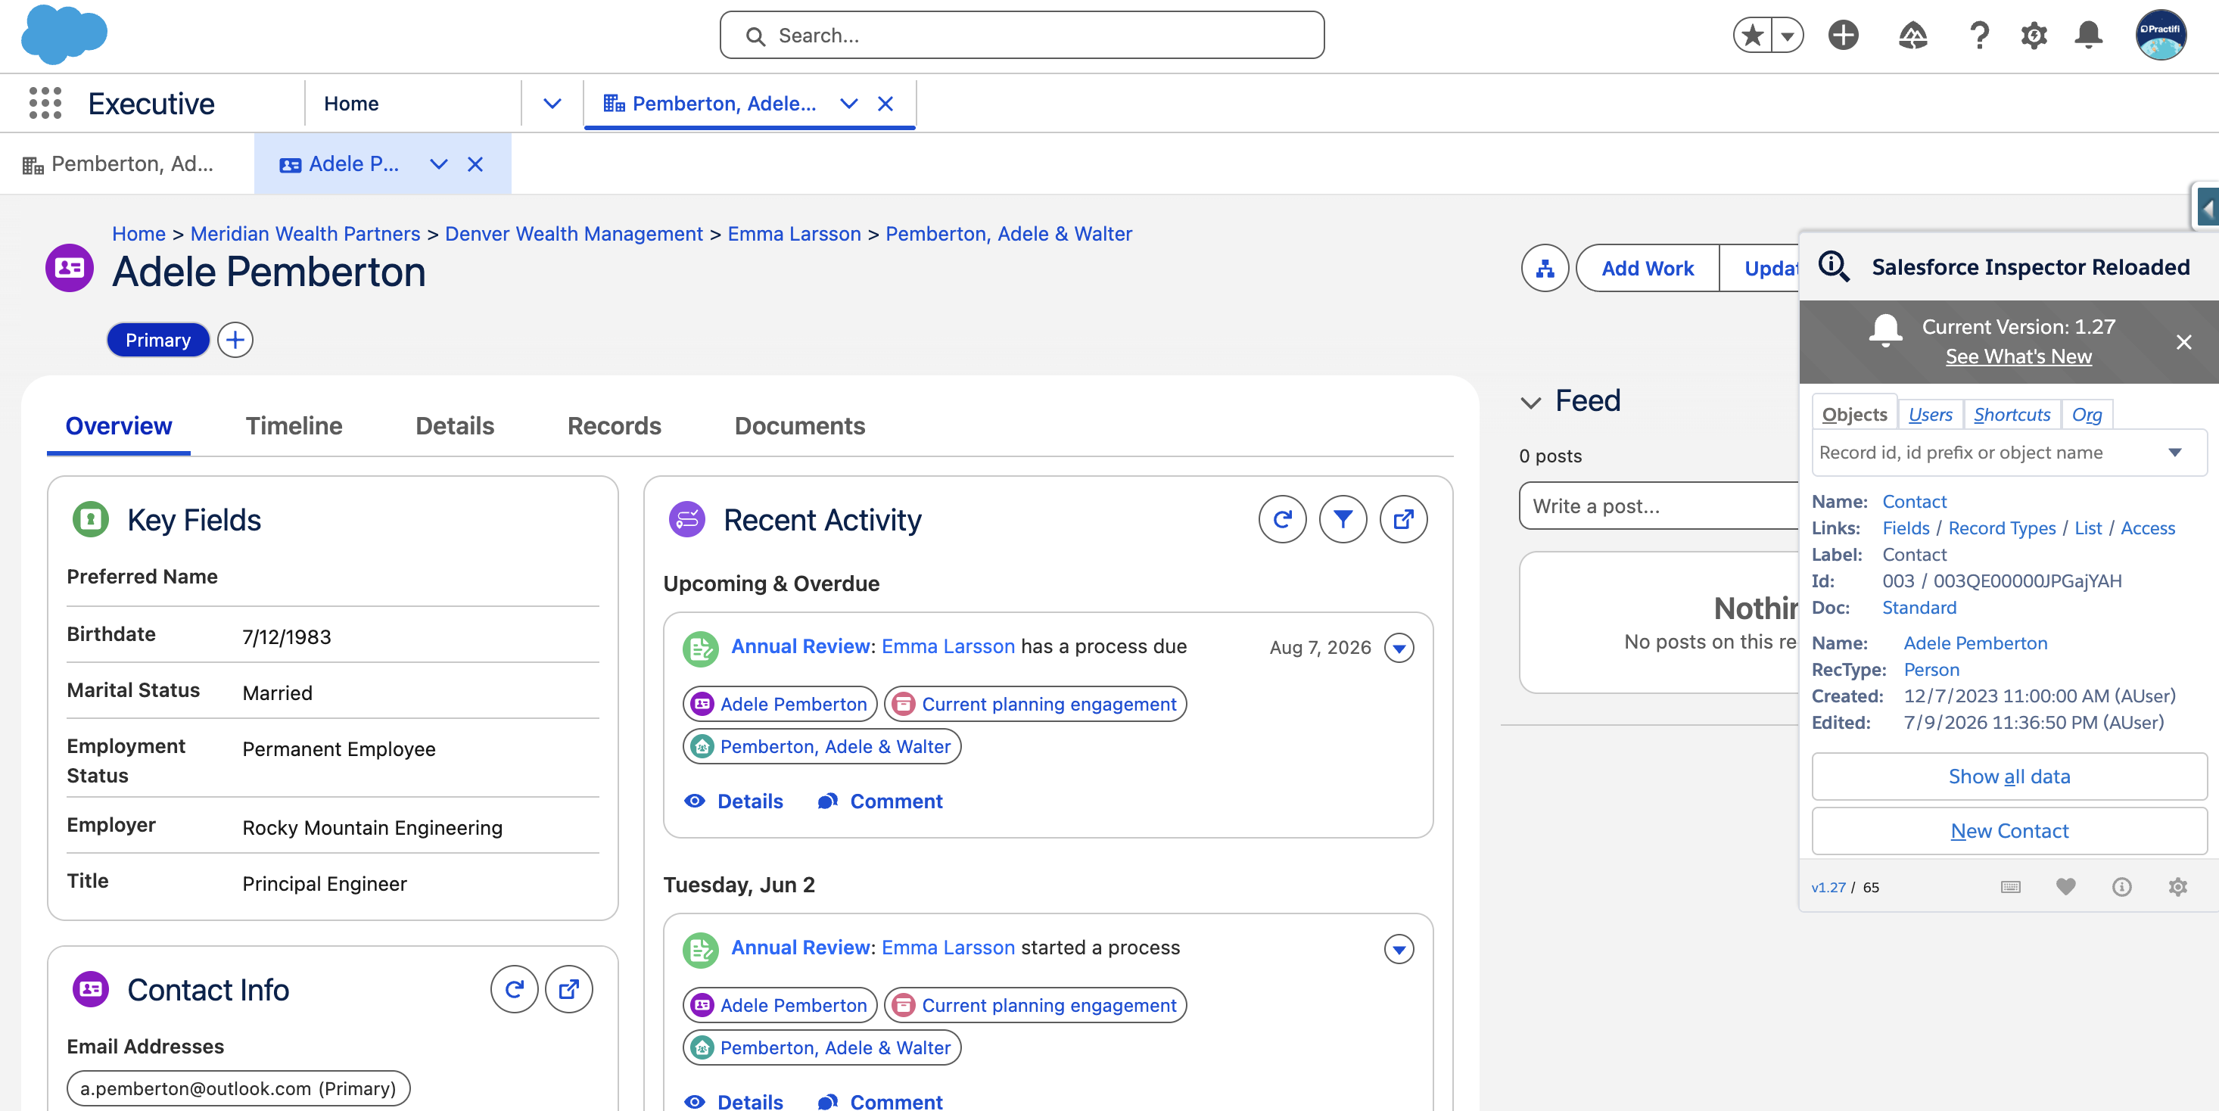
Task: Click Show all data button
Action: pyautogui.click(x=2009, y=776)
